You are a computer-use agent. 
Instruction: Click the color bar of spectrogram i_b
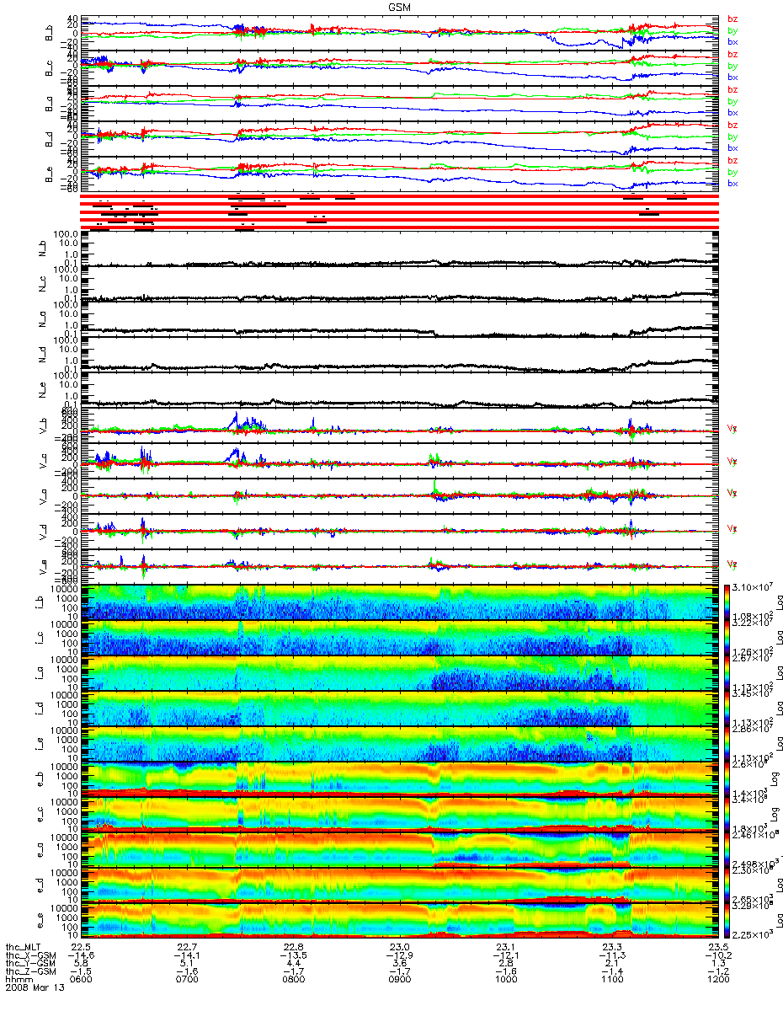[728, 602]
